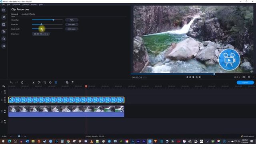This screenshot has height=144, width=256.
Task: Toggle visibility of the overlay track
Action: click(x=5, y=98)
